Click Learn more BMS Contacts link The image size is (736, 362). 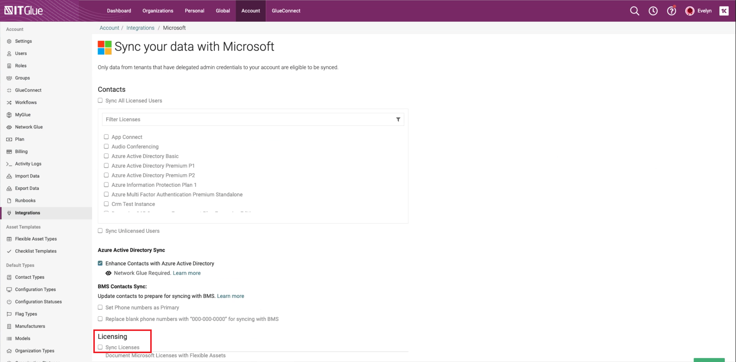point(231,296)
